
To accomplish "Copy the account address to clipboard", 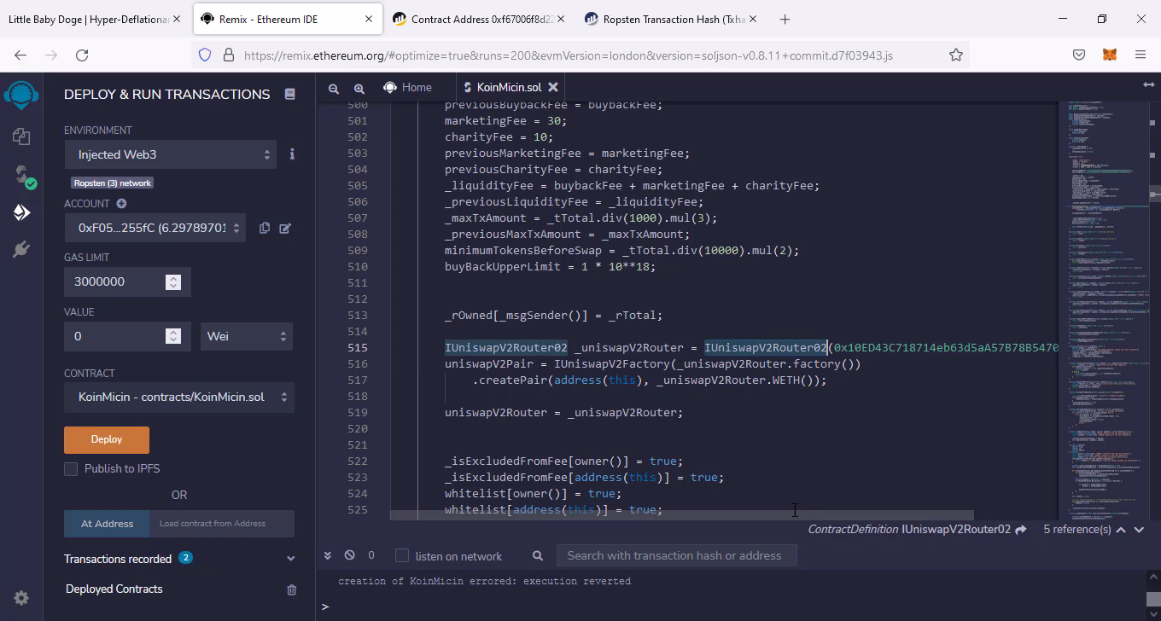I will tap(265, 228).
